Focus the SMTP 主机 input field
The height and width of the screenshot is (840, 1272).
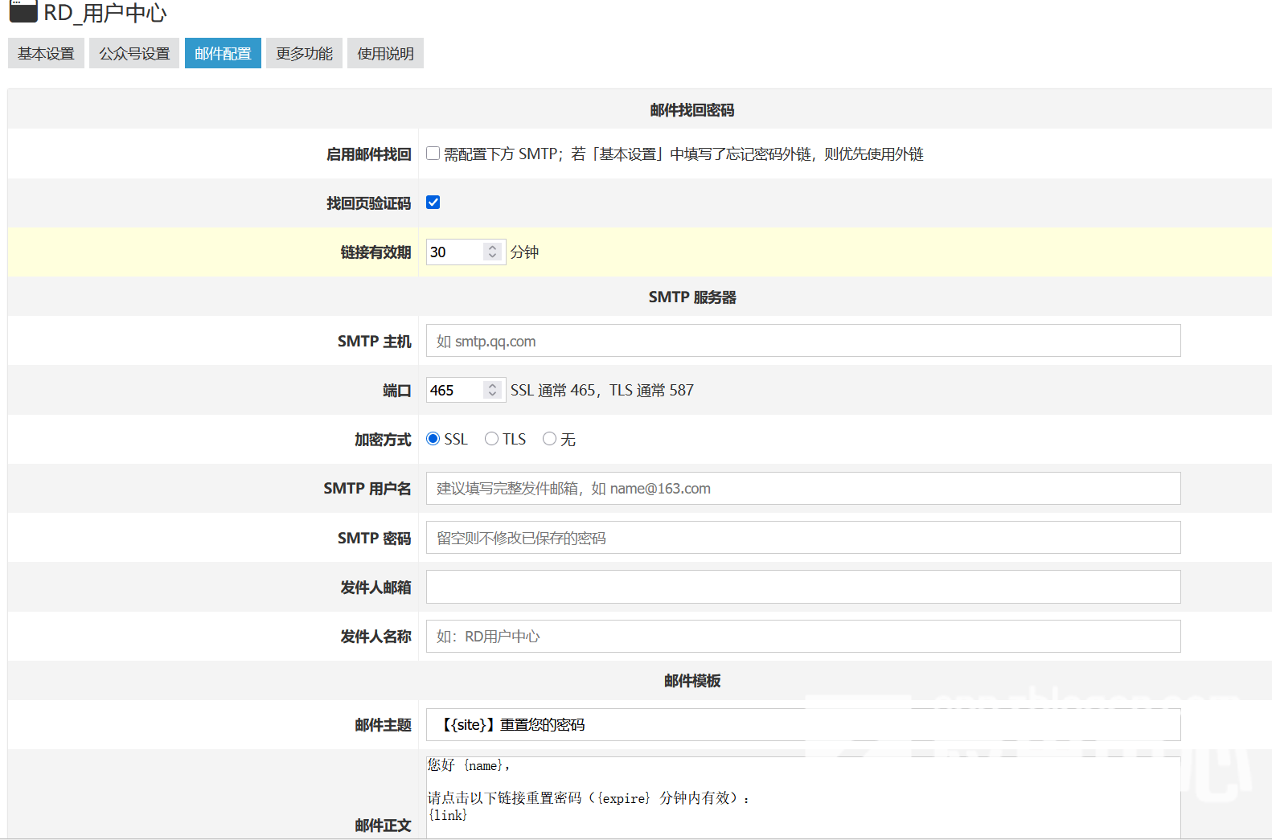tap(803, 341)
